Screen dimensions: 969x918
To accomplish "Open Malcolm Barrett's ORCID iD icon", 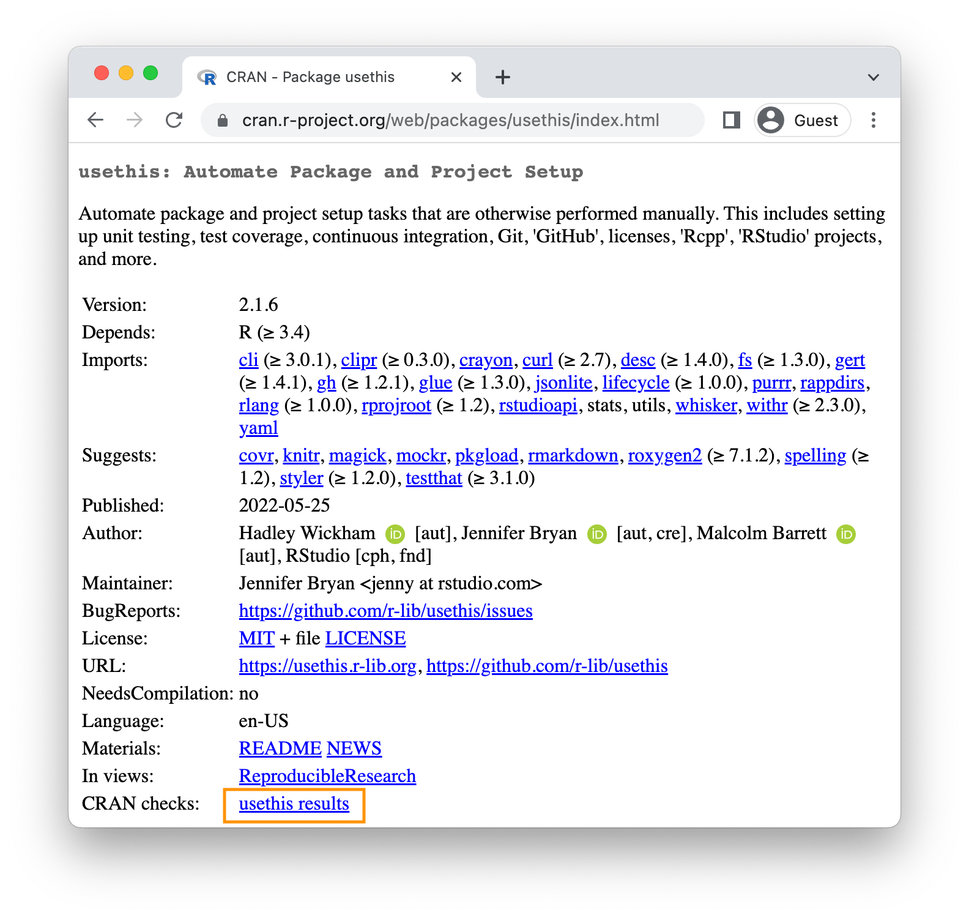I will point(846,534).
